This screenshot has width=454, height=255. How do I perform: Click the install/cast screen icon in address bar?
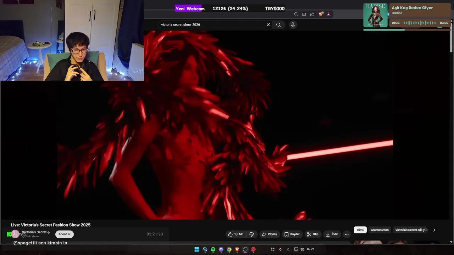(304, 14)
